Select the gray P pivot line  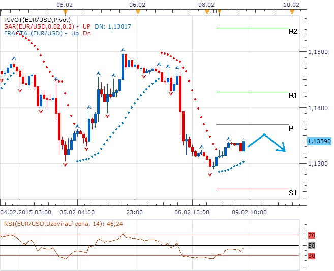pyautogui.click(x=252, y=124)
